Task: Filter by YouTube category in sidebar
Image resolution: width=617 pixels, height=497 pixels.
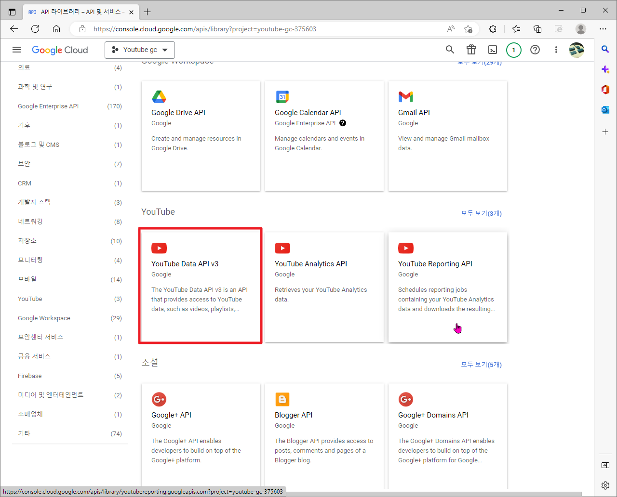Action: pyautogui.click(x=70, y=299)
